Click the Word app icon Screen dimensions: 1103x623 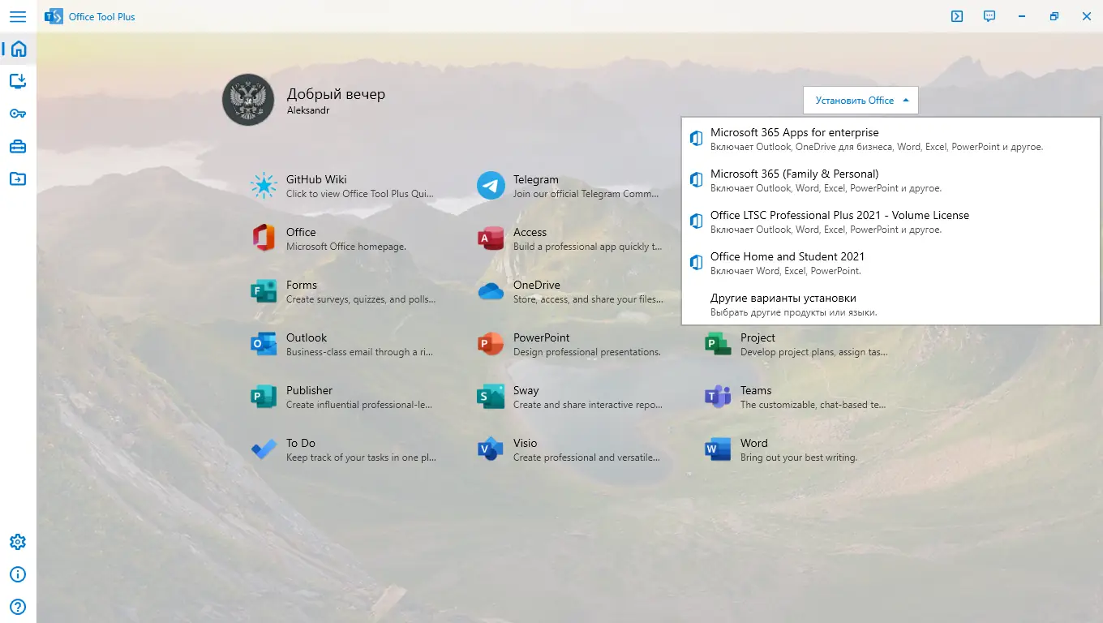(718, 449)
